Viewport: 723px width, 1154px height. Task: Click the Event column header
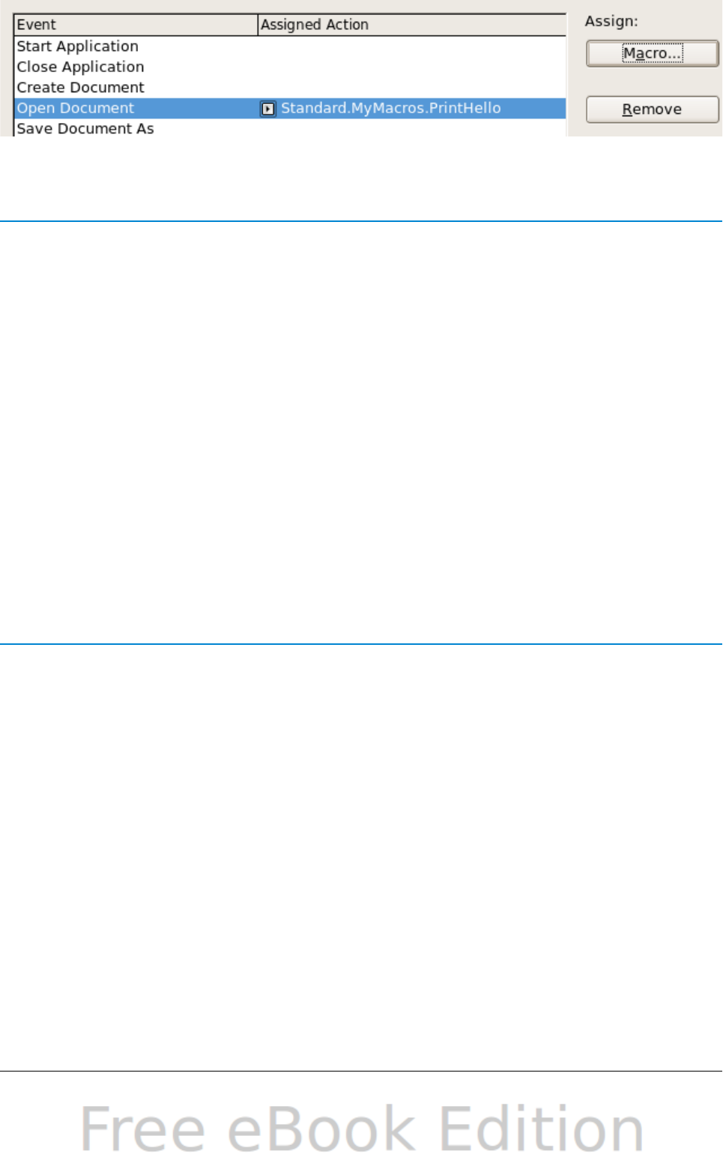[136, 25]
